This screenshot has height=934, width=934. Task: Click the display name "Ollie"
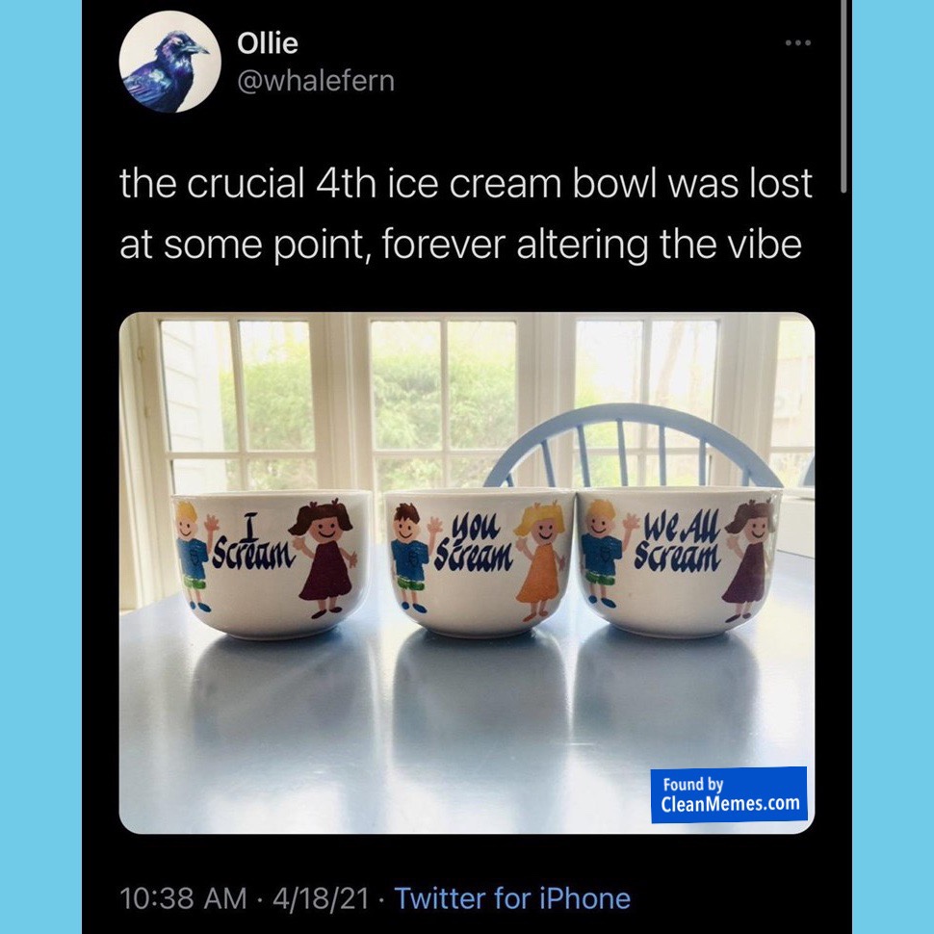(x=267, y=43)
